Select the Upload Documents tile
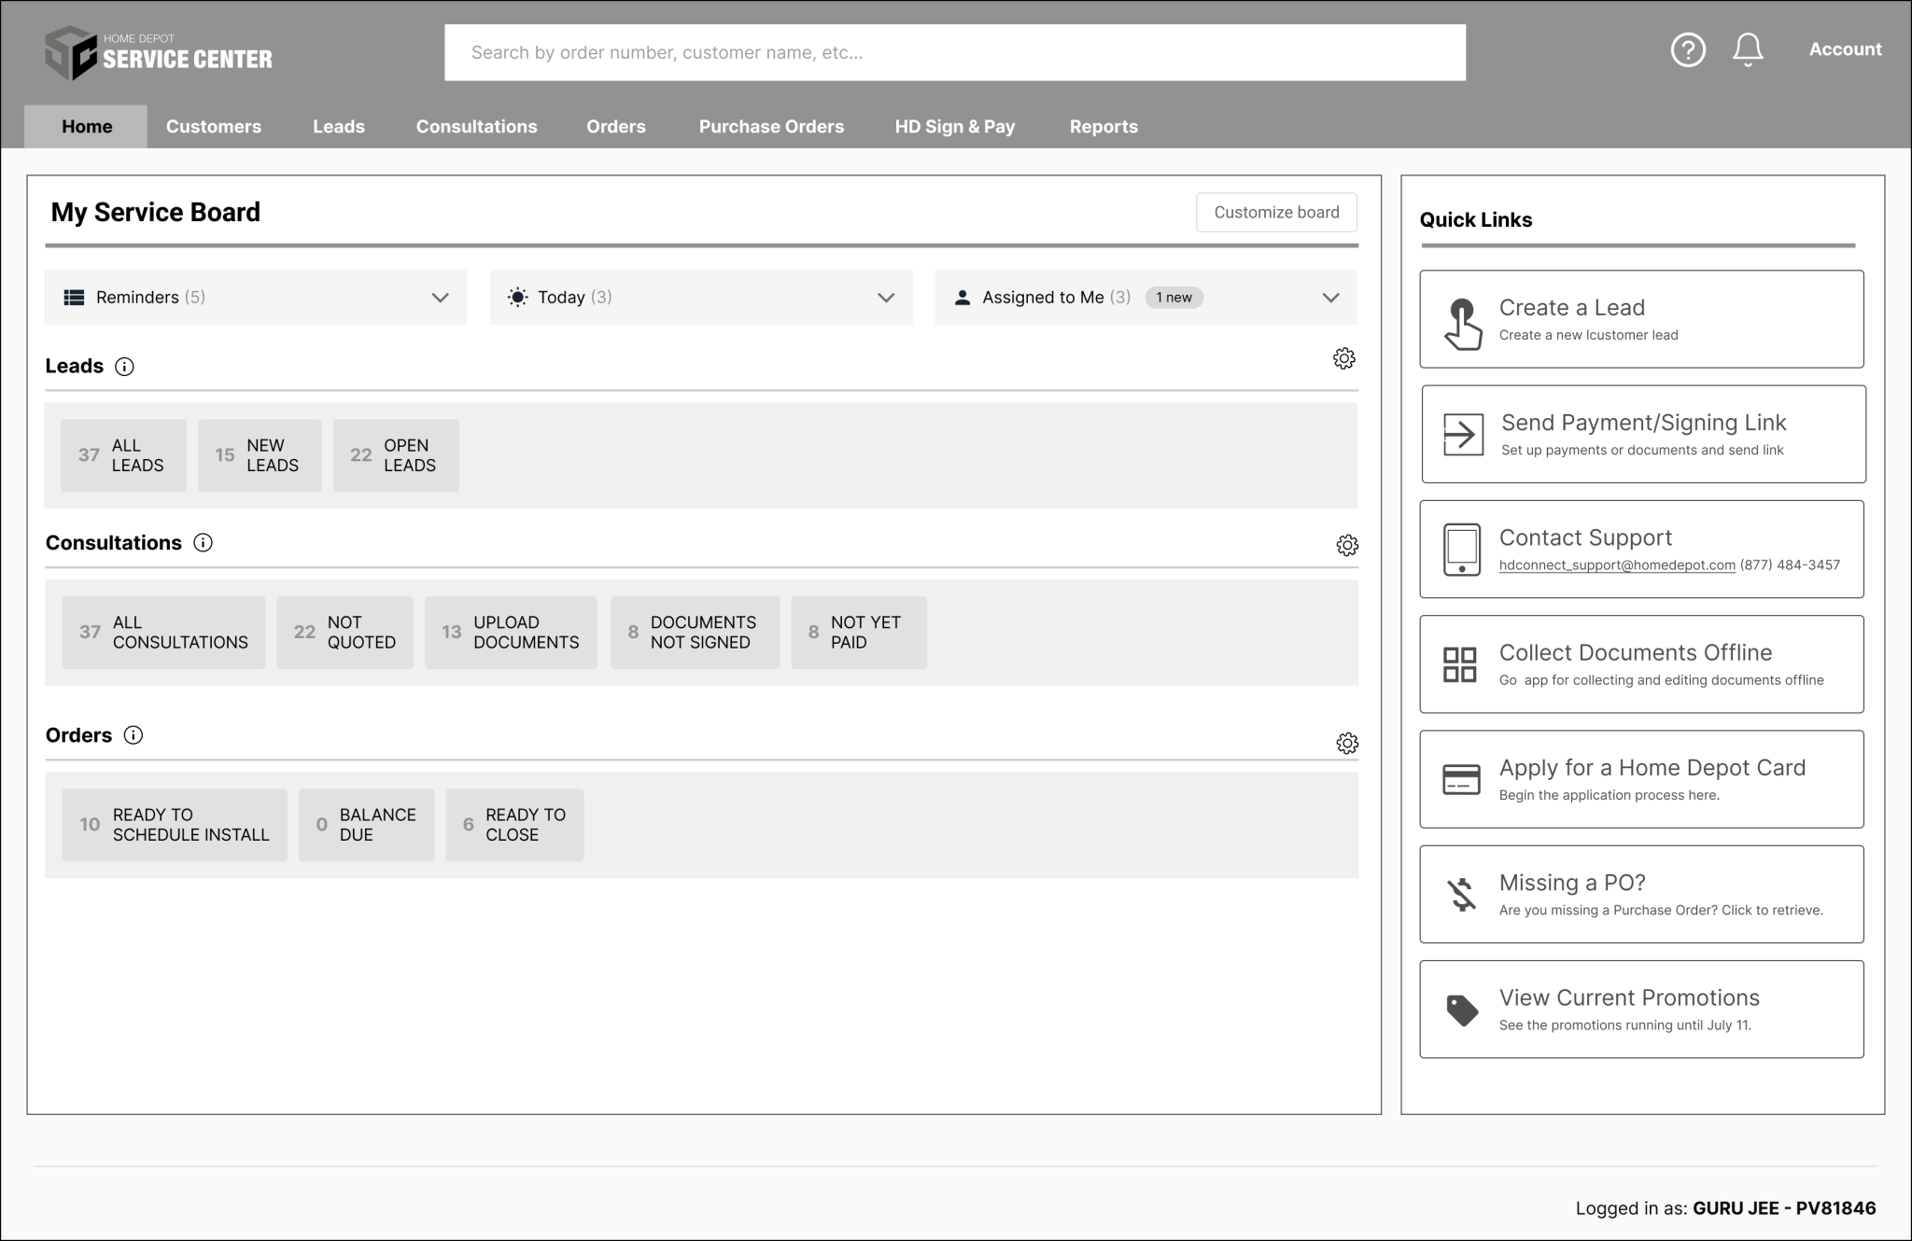The width and height of the screenshot is (1912, 1241). tap(511, 633)
